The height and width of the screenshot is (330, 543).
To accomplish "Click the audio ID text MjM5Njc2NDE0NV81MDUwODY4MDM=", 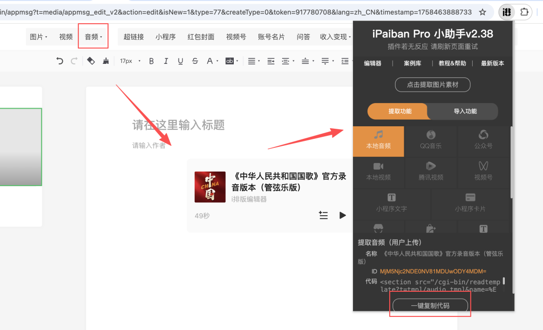I will 433,272.
